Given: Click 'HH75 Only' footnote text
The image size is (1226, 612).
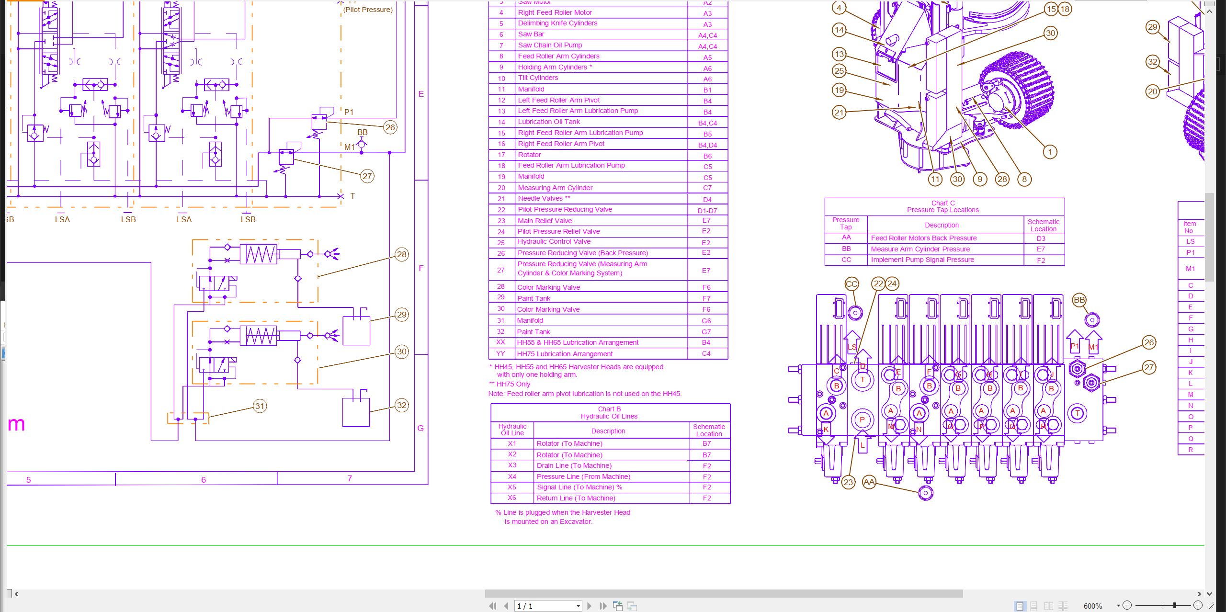Looking at the screenshot, I should [x=510, y=384].
